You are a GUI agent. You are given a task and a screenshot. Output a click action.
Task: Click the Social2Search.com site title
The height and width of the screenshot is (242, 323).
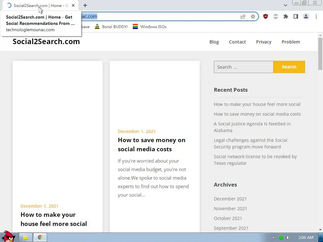click(x=46, y=42)
